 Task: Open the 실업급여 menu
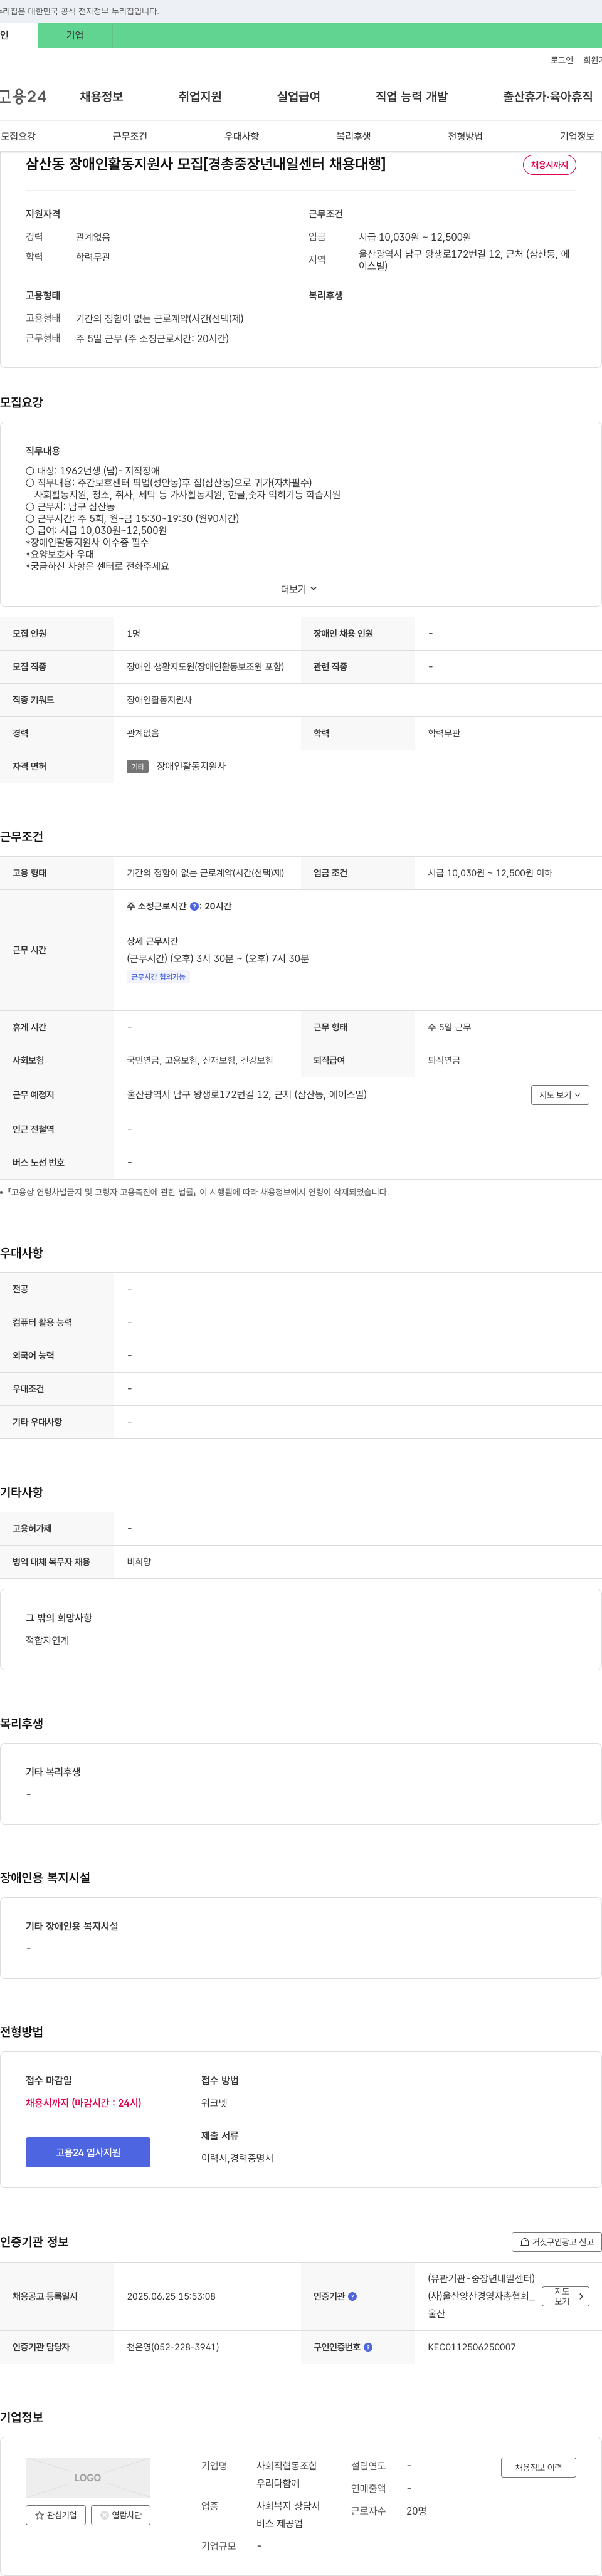pos(298,96)
